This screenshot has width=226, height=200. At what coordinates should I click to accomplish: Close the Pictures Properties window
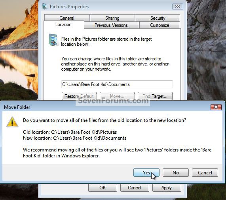click(178, 7)
